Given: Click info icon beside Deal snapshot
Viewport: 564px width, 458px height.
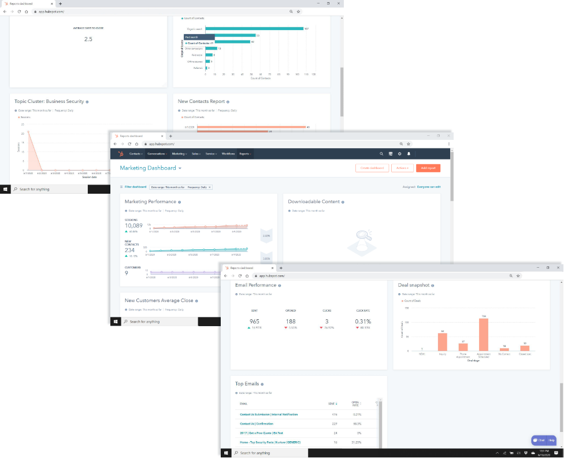Looking at the screenshot, I should click(x=433, y=285).
